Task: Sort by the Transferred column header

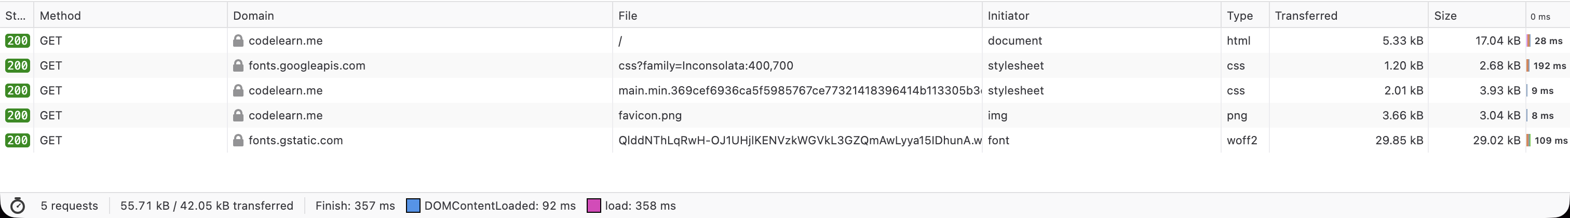Action: 1306,16
